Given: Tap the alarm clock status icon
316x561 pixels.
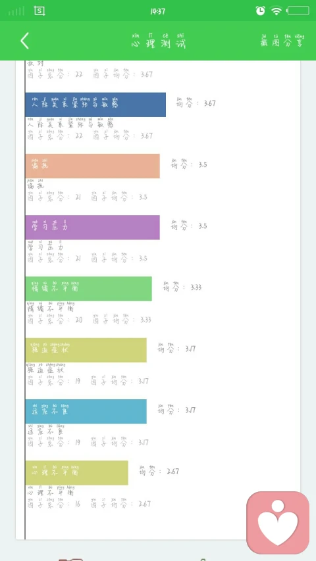Looking at the screenshot, I should [261, 11].
